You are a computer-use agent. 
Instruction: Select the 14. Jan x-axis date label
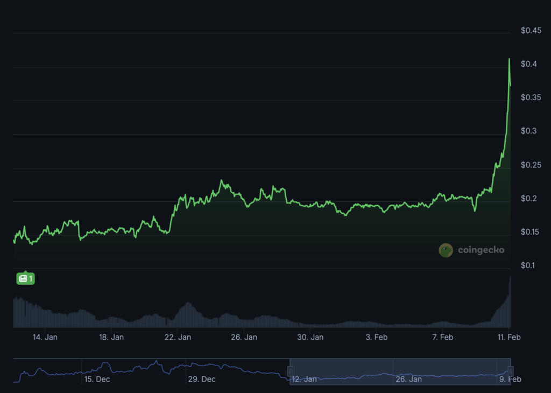pos(45,338)
